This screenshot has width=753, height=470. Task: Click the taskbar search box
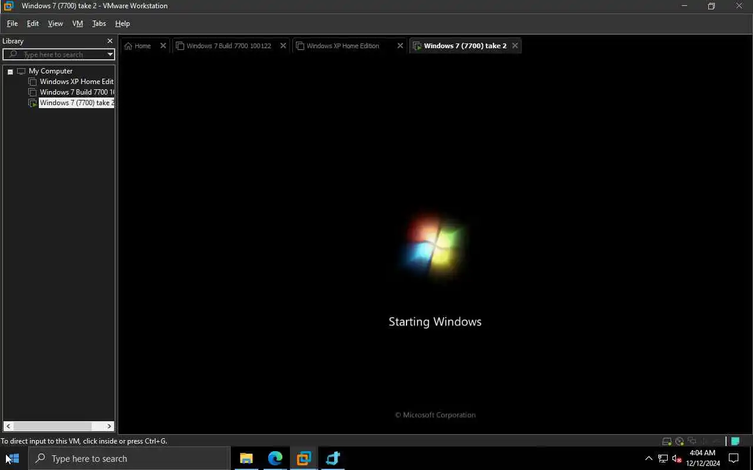coord(129,458)
